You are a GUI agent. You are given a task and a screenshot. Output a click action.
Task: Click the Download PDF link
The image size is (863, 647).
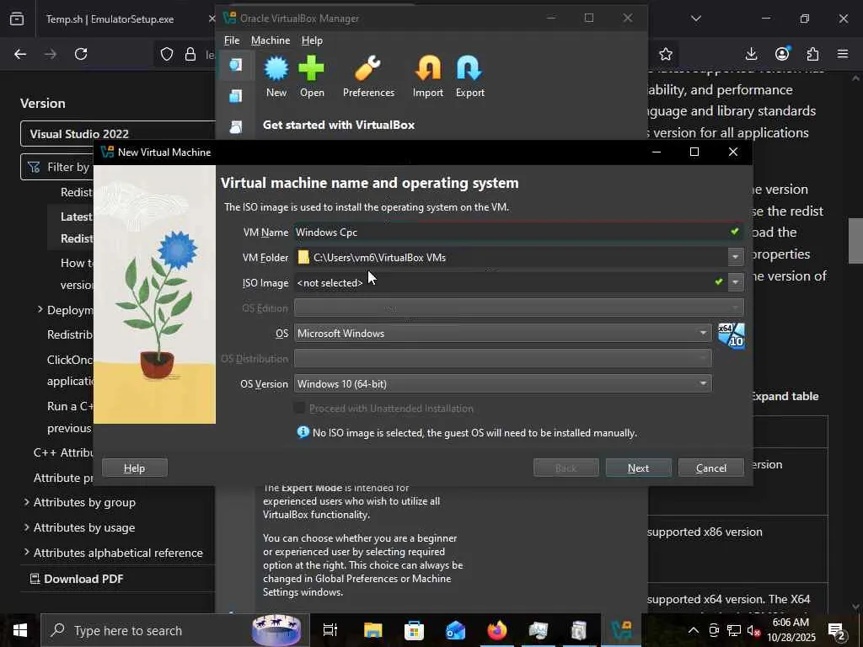click(x=77, y=579)
